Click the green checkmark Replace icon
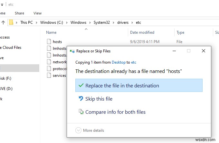Screen dimensions: 219x143 coord(81,85)
